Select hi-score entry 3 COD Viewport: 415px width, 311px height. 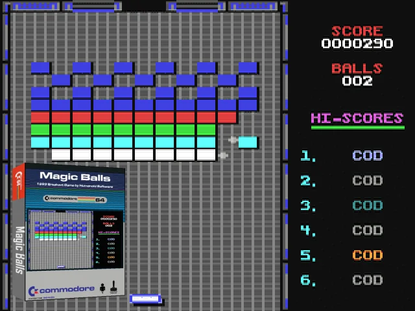(x=342, y=205)
